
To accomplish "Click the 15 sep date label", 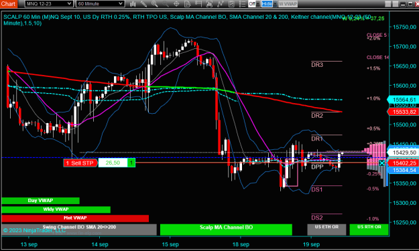I will tap(170, 244).
